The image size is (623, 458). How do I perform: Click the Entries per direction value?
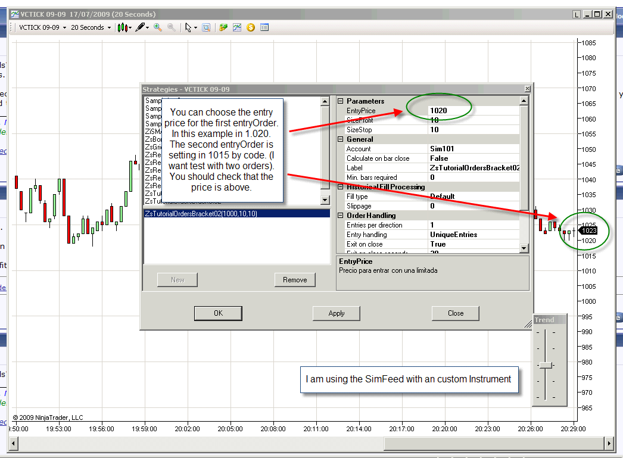[x=474, y=225]
